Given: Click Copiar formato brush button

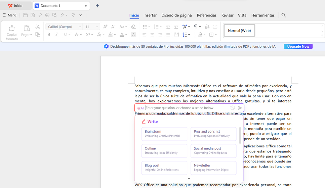Looking at the screenshot, I should [12, 33].
